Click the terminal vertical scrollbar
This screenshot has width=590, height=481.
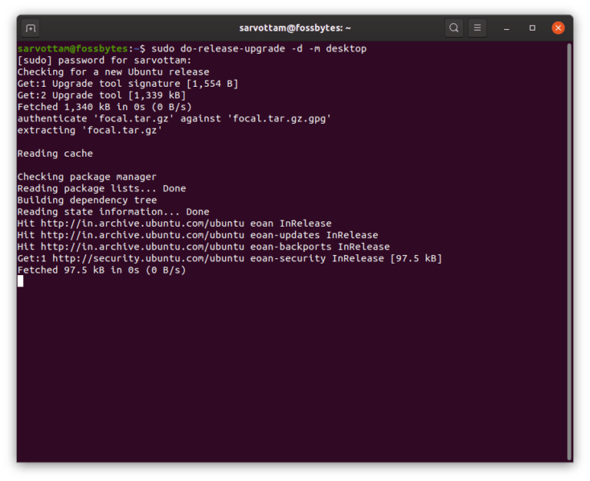click(570, 251)
